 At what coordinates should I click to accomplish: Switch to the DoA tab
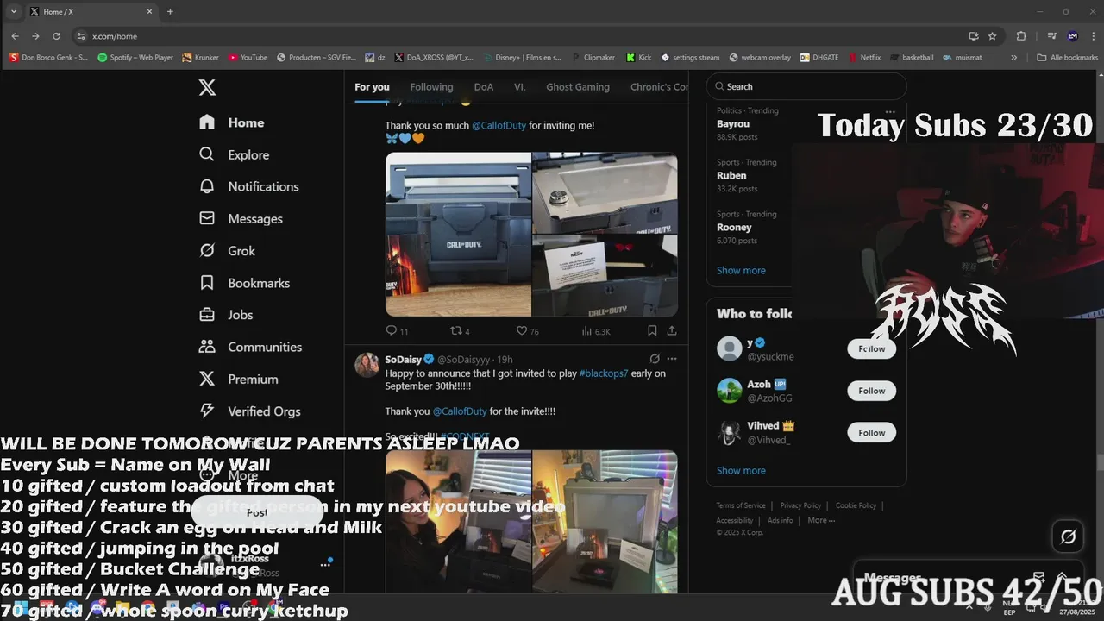point(484,87)
